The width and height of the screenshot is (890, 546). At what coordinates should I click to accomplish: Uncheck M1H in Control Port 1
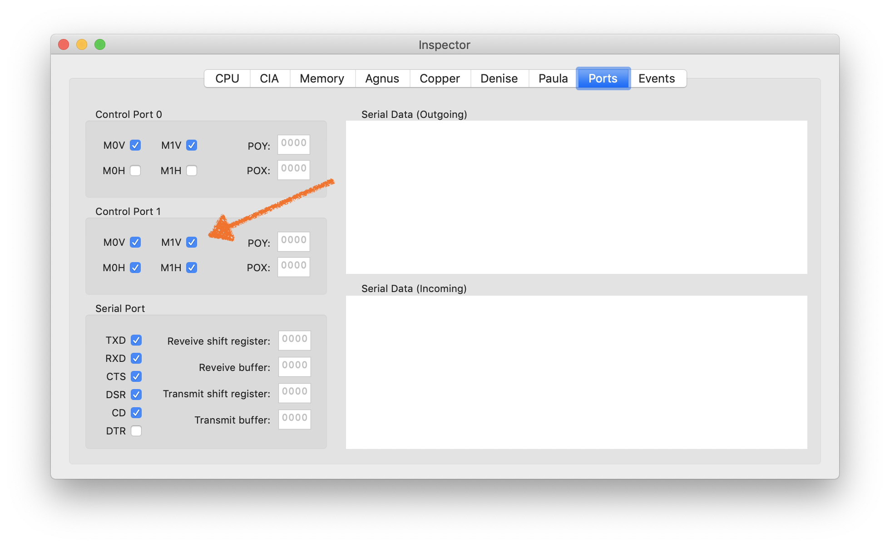tap(192, 268)
